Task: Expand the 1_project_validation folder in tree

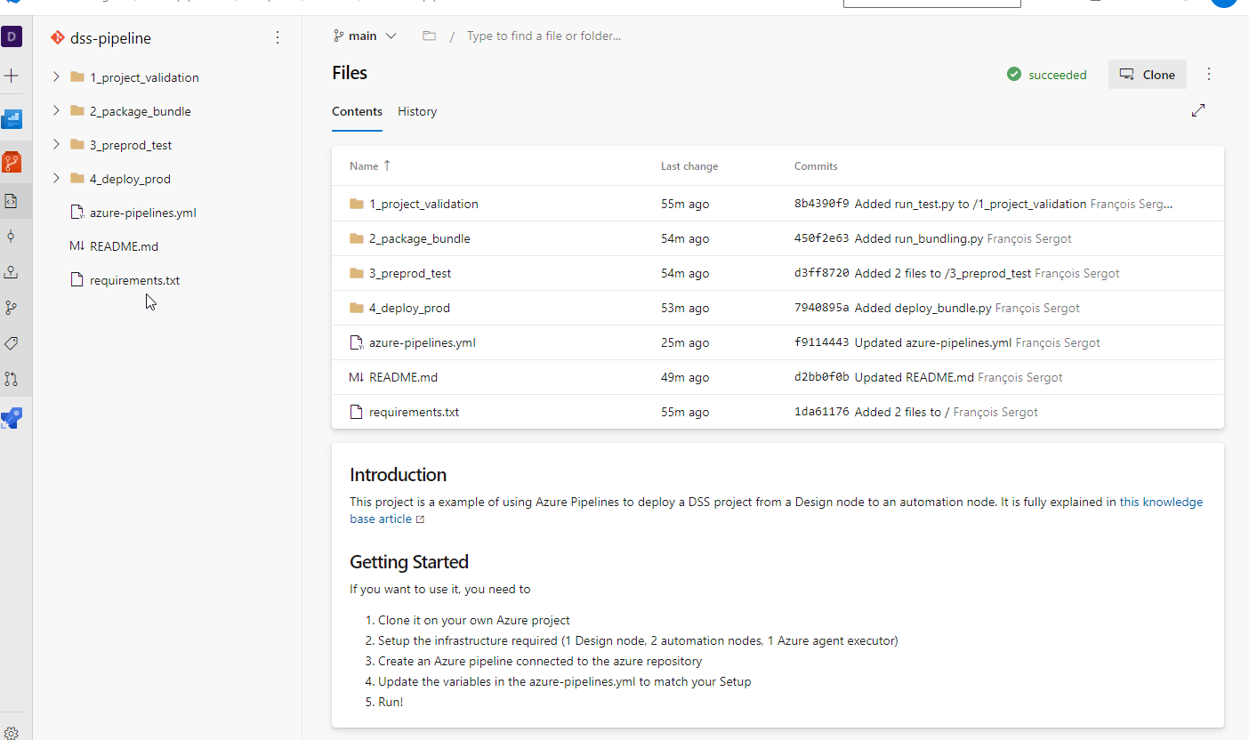Action: click(x=56, y=77)
